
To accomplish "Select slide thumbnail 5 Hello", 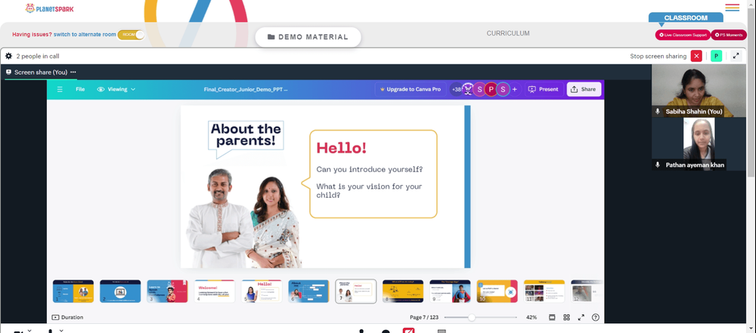I will (262, 291).
